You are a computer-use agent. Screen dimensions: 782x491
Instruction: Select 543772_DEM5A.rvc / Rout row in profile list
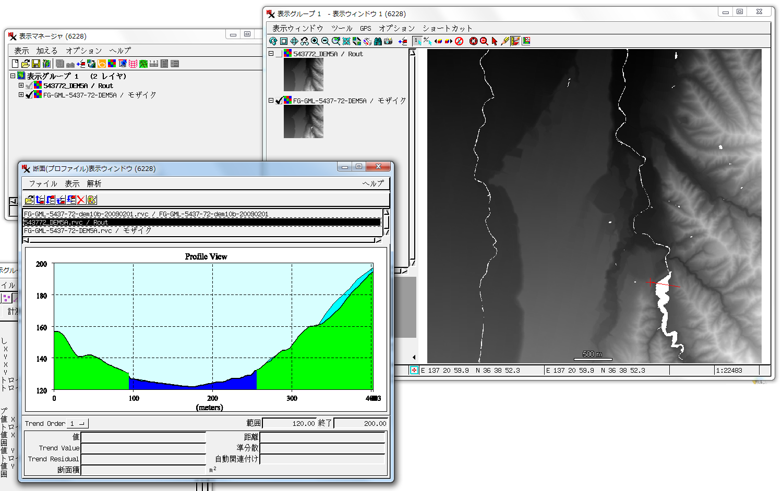(x=202, y=222)
